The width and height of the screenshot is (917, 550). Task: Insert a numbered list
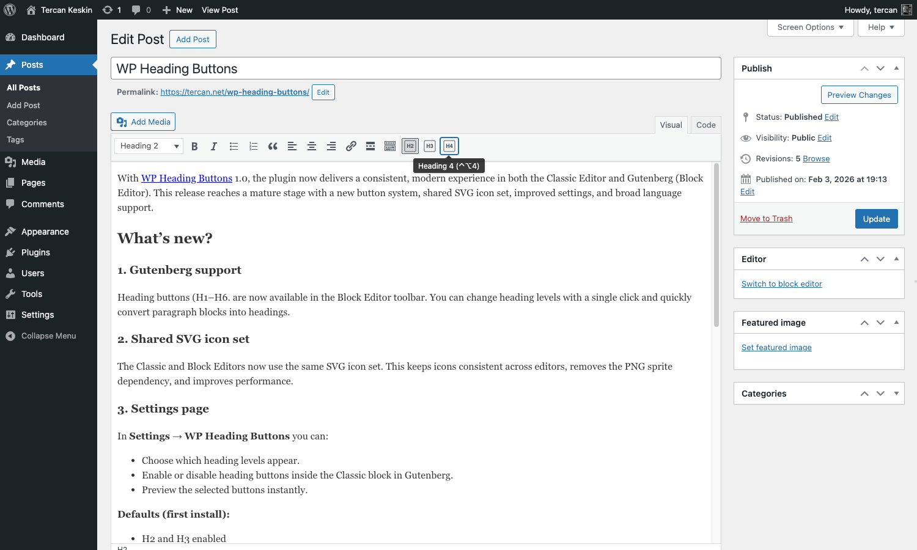click(x=253, y=146)
